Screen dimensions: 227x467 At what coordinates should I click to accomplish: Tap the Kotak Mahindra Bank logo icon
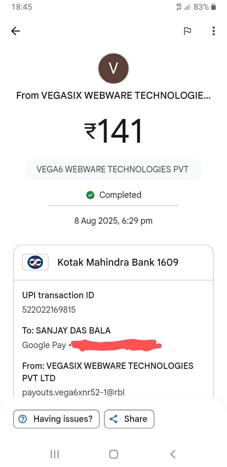click(35, 262)
